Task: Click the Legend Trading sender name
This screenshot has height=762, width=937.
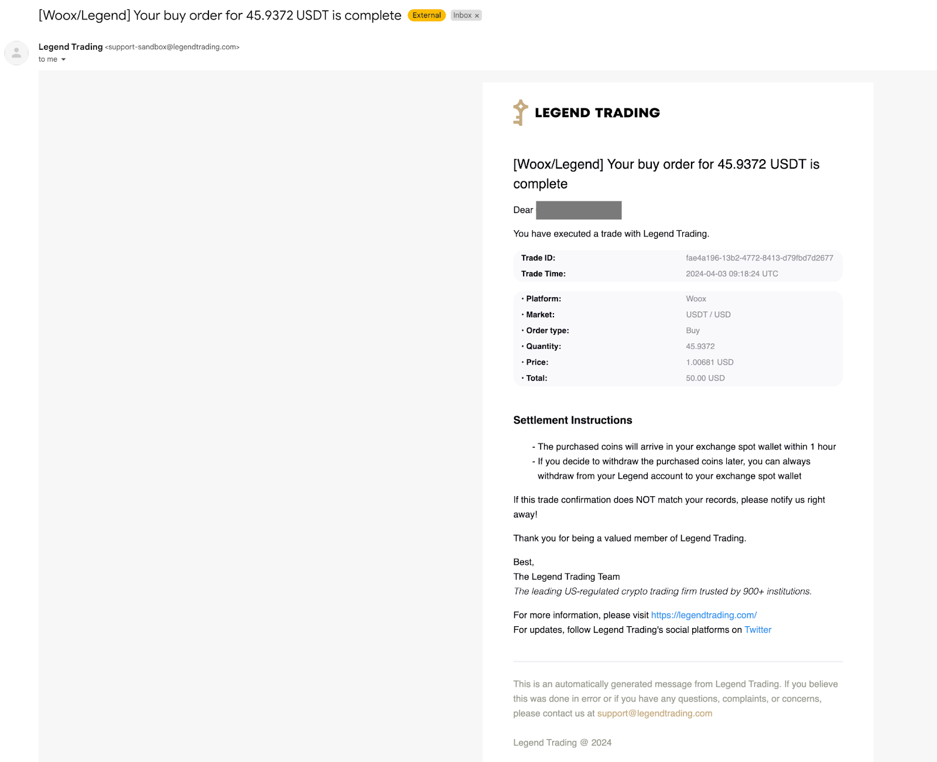Action: [70, 47]
